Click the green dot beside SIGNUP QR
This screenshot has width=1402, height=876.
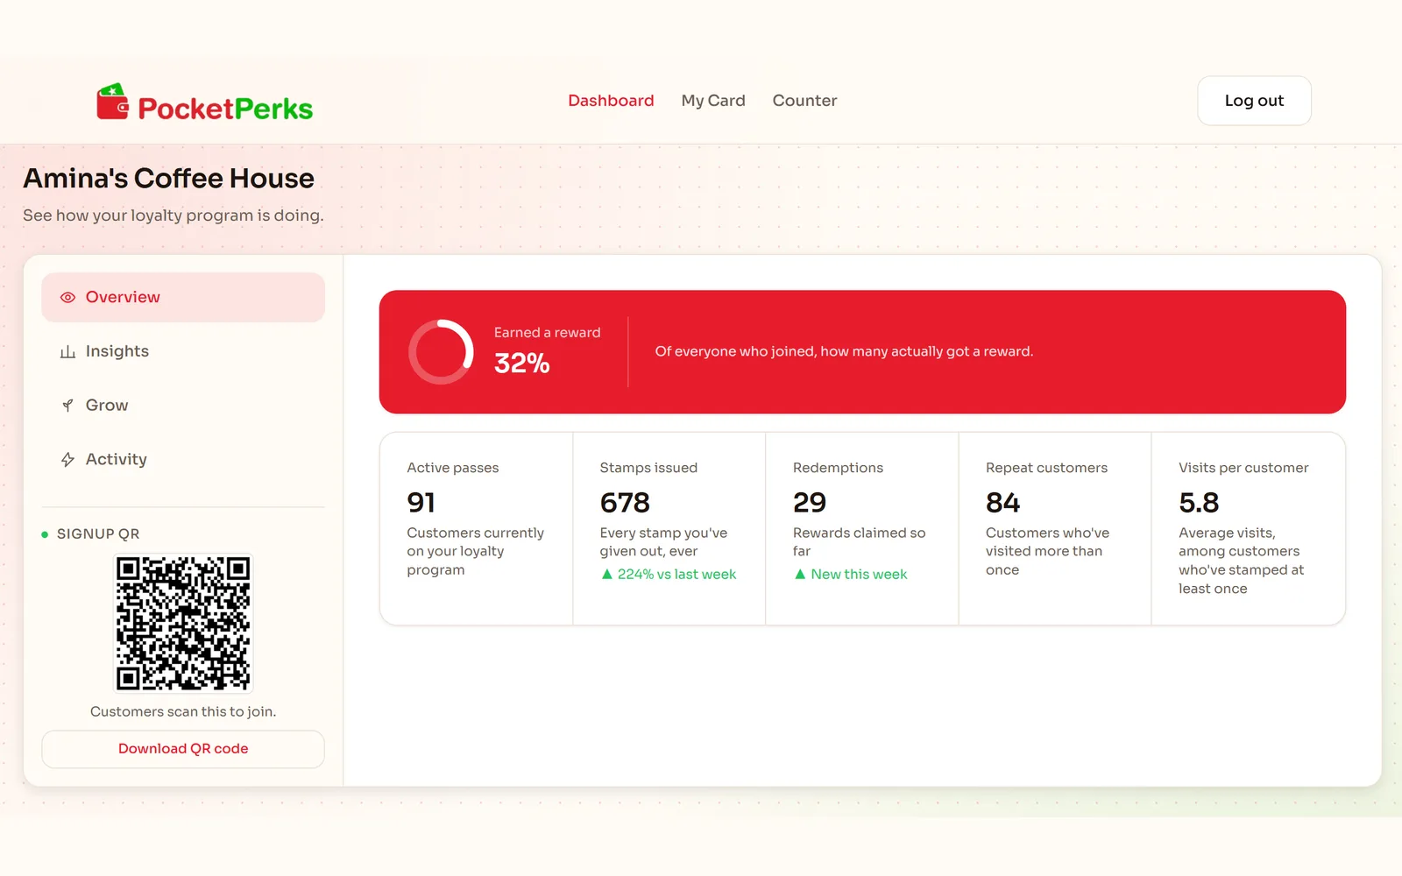point(45,534)
